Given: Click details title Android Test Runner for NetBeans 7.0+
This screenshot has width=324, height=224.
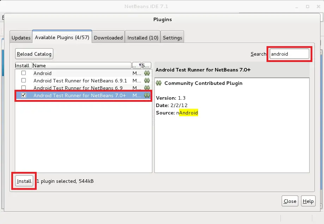Looking at the screenshot, I should [x=203, y=70].
